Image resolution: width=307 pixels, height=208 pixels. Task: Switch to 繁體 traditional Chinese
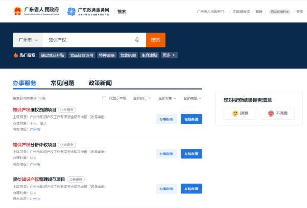[x=259, y=12]
